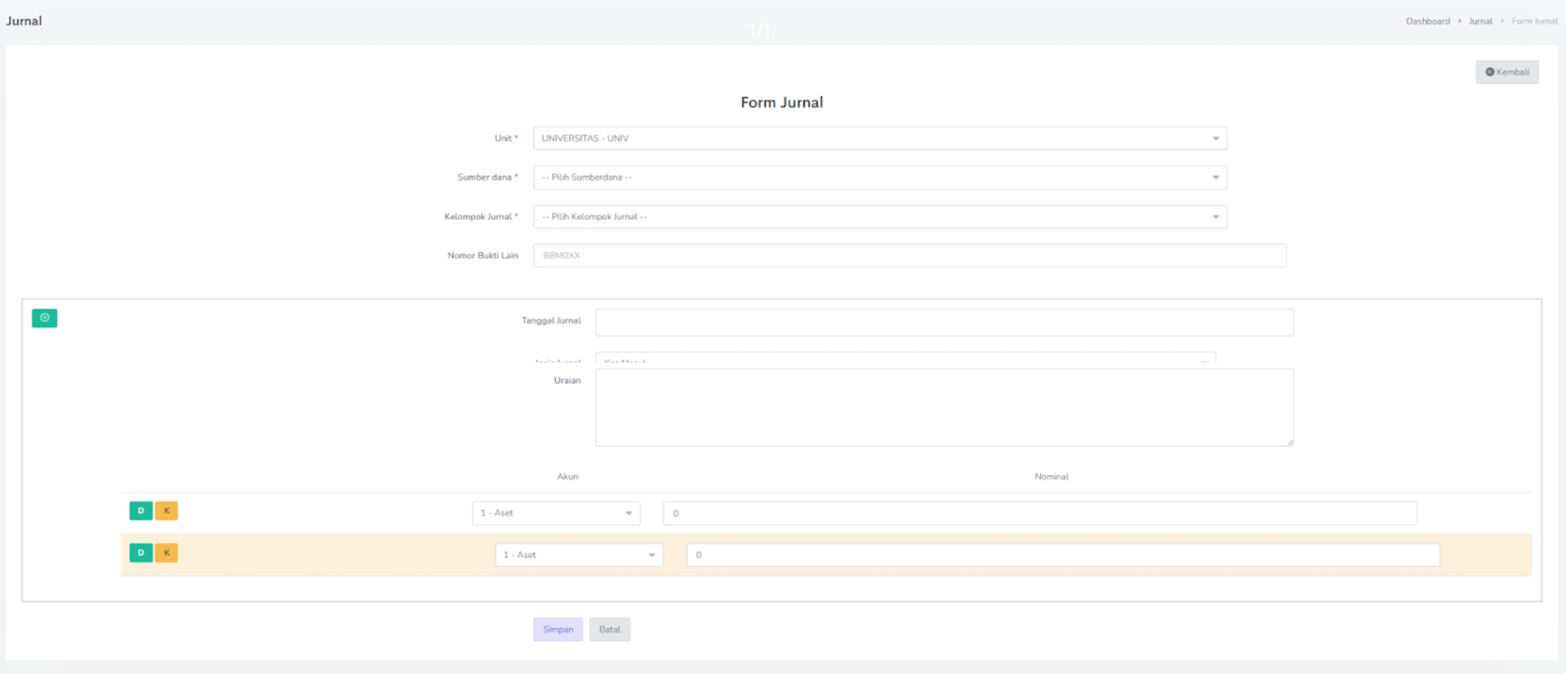Focus the first row Nominal field
Image resolution: width=1566 pixels, height=674 pixels.
(1039, 513)
